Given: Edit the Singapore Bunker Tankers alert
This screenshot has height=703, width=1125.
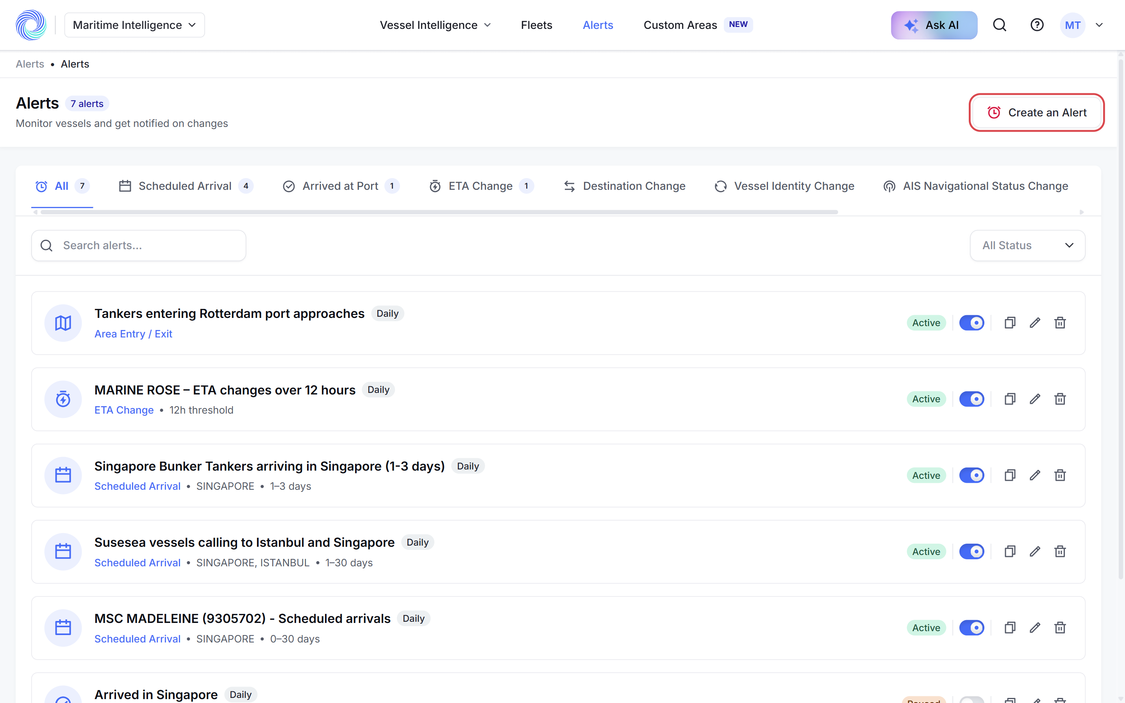Looking at the screenshot, I should tap(1035, 475).
